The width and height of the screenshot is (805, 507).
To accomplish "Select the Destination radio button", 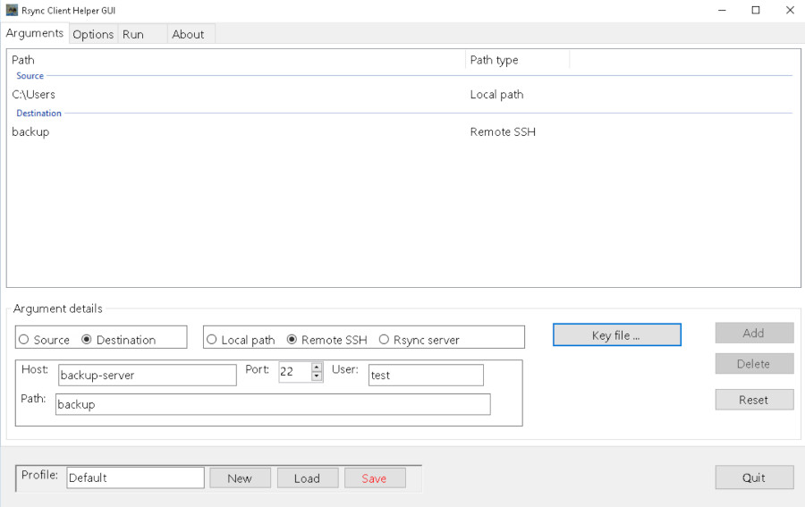I will (87, 340).
